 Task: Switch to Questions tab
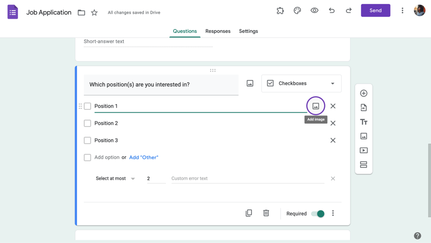tap(185, 31)
